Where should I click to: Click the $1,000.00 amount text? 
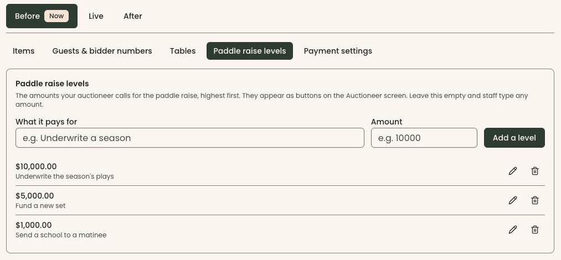[x=34, y=225]
